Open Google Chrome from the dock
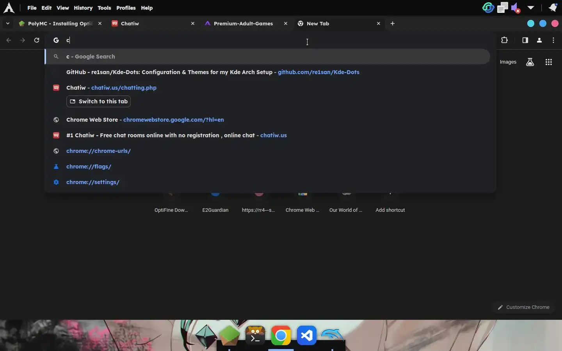Viewport: 562px width, 351px height. 281,335
